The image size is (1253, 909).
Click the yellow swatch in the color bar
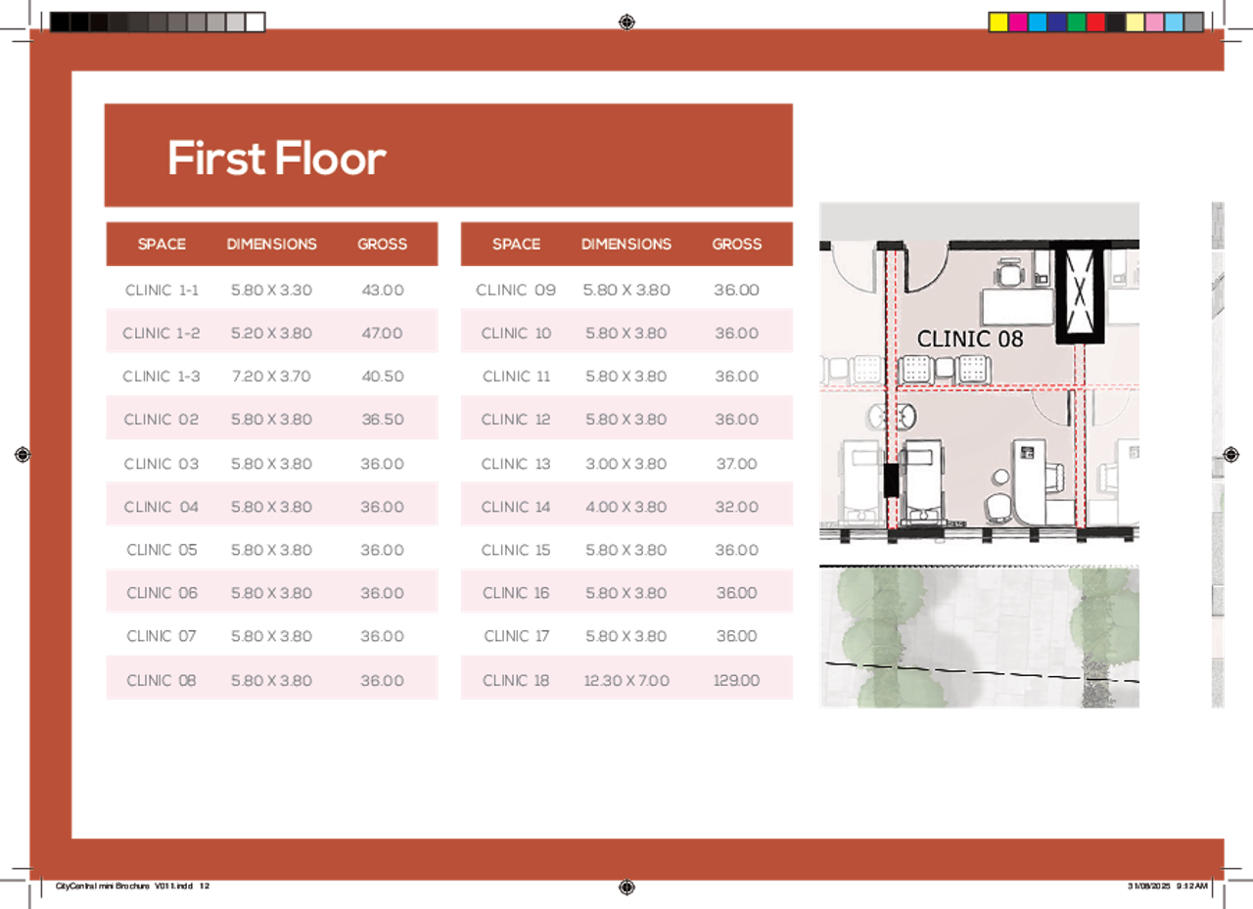point(998,23)
